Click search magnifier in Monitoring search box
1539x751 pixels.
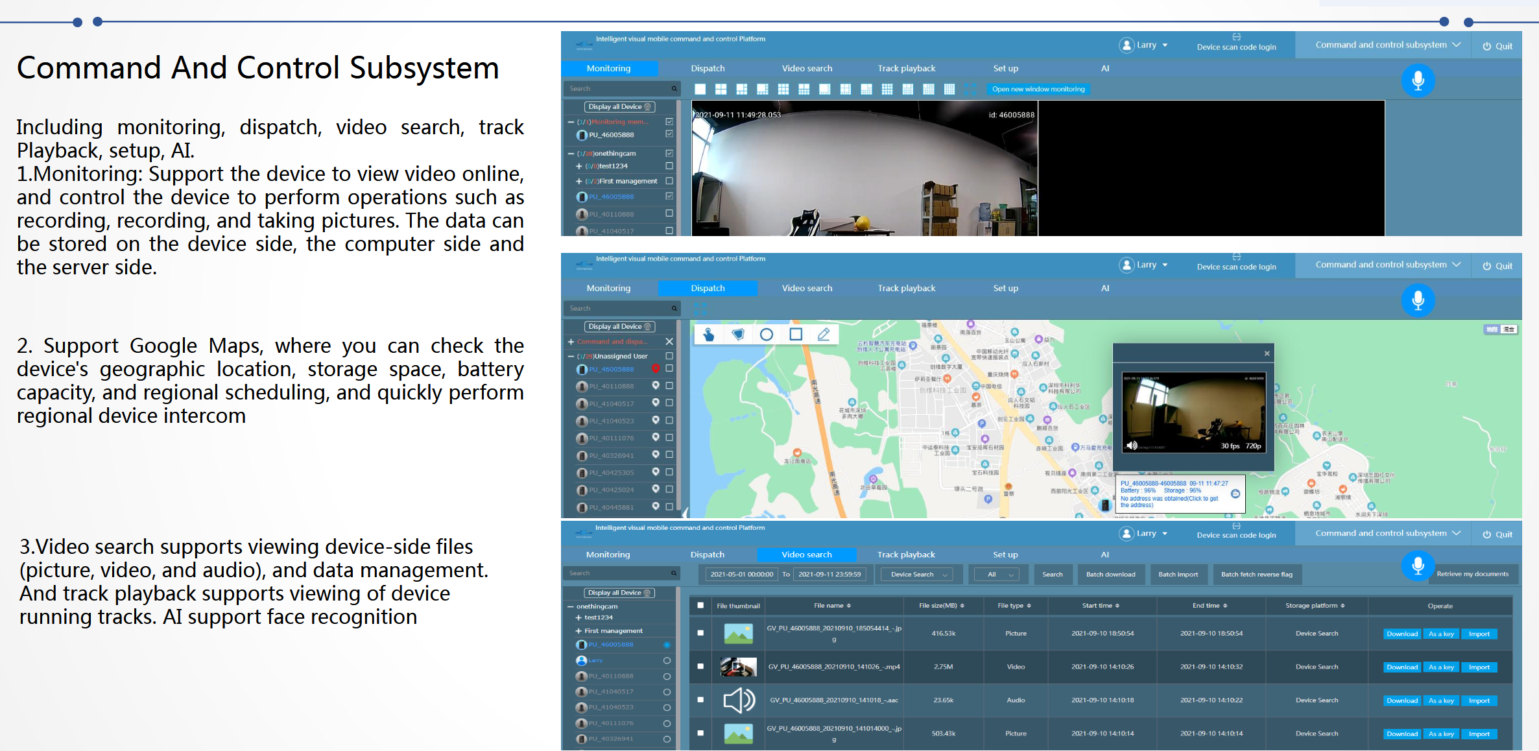674,89
